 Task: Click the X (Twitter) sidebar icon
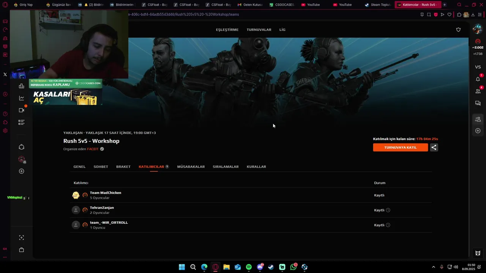(x=5, y=74)
